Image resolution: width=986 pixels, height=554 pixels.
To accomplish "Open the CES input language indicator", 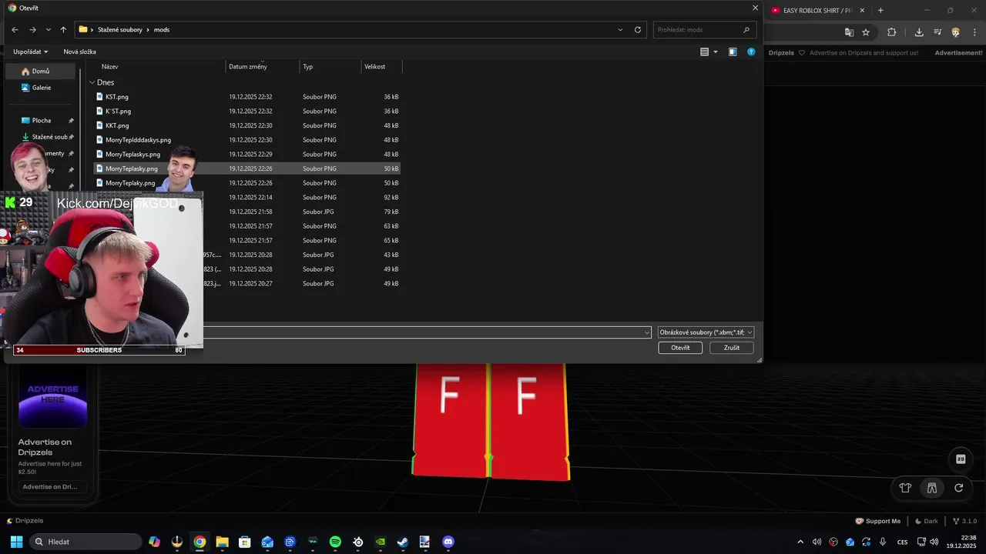I will coord(902,542).
